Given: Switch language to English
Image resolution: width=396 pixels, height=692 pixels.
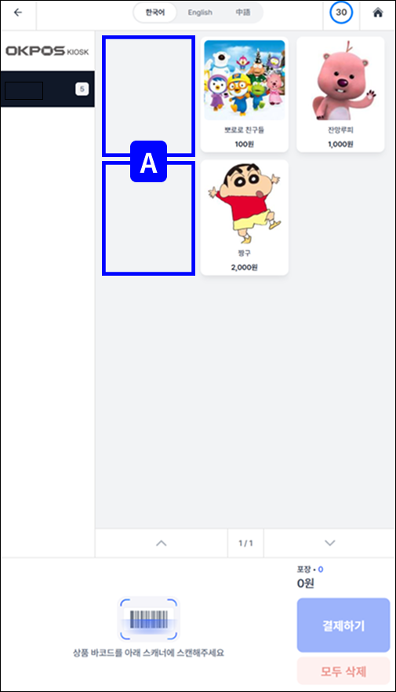Looking at the screenshot, I should click(200, 13).
